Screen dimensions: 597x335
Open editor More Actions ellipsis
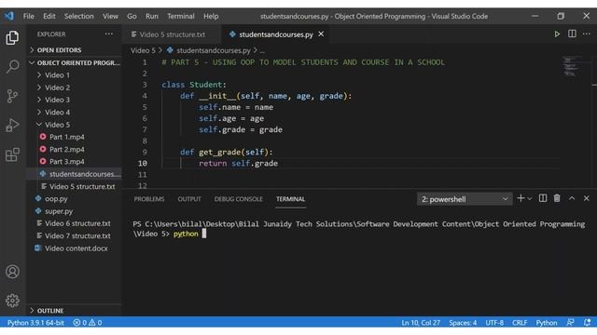click(587, 33)
